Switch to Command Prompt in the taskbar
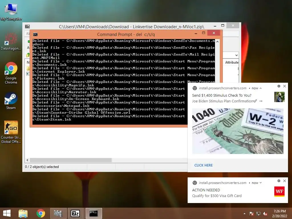292x219 pixels. coord(94,213)
